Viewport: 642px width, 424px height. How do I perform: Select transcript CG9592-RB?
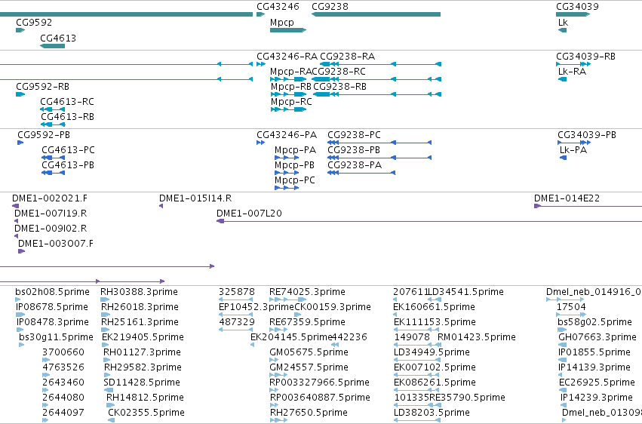(42, 87)
